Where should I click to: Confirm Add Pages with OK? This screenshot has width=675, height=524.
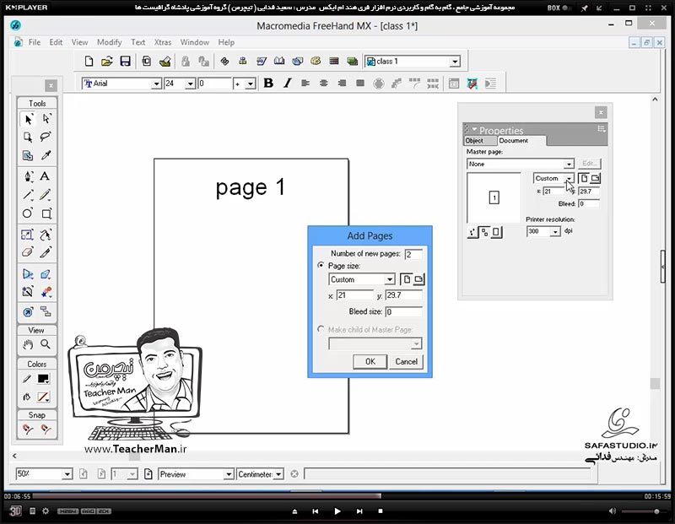click(370, 361)
